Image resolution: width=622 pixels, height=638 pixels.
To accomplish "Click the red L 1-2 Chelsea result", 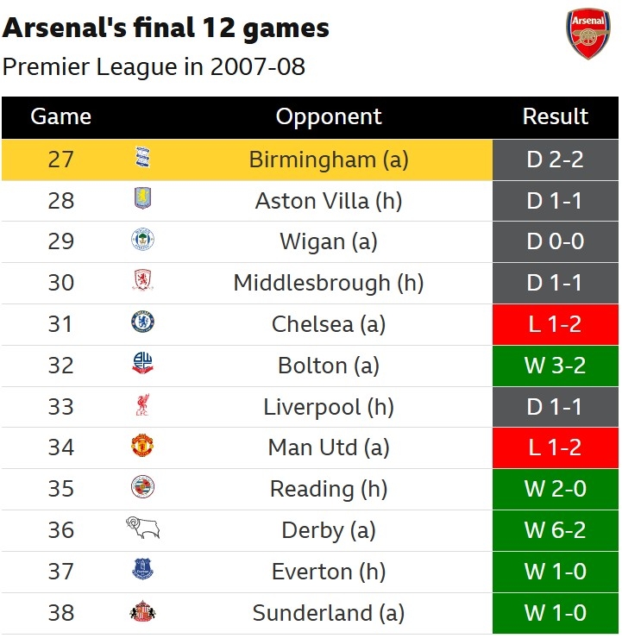I will click(556, 324).
